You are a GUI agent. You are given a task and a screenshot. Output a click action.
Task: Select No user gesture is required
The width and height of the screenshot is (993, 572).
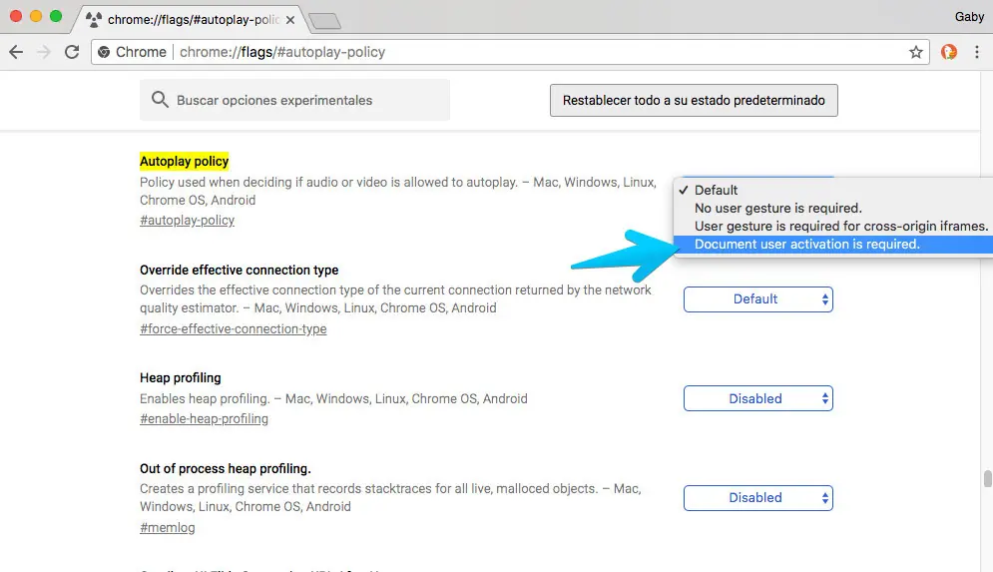(832, 208)
